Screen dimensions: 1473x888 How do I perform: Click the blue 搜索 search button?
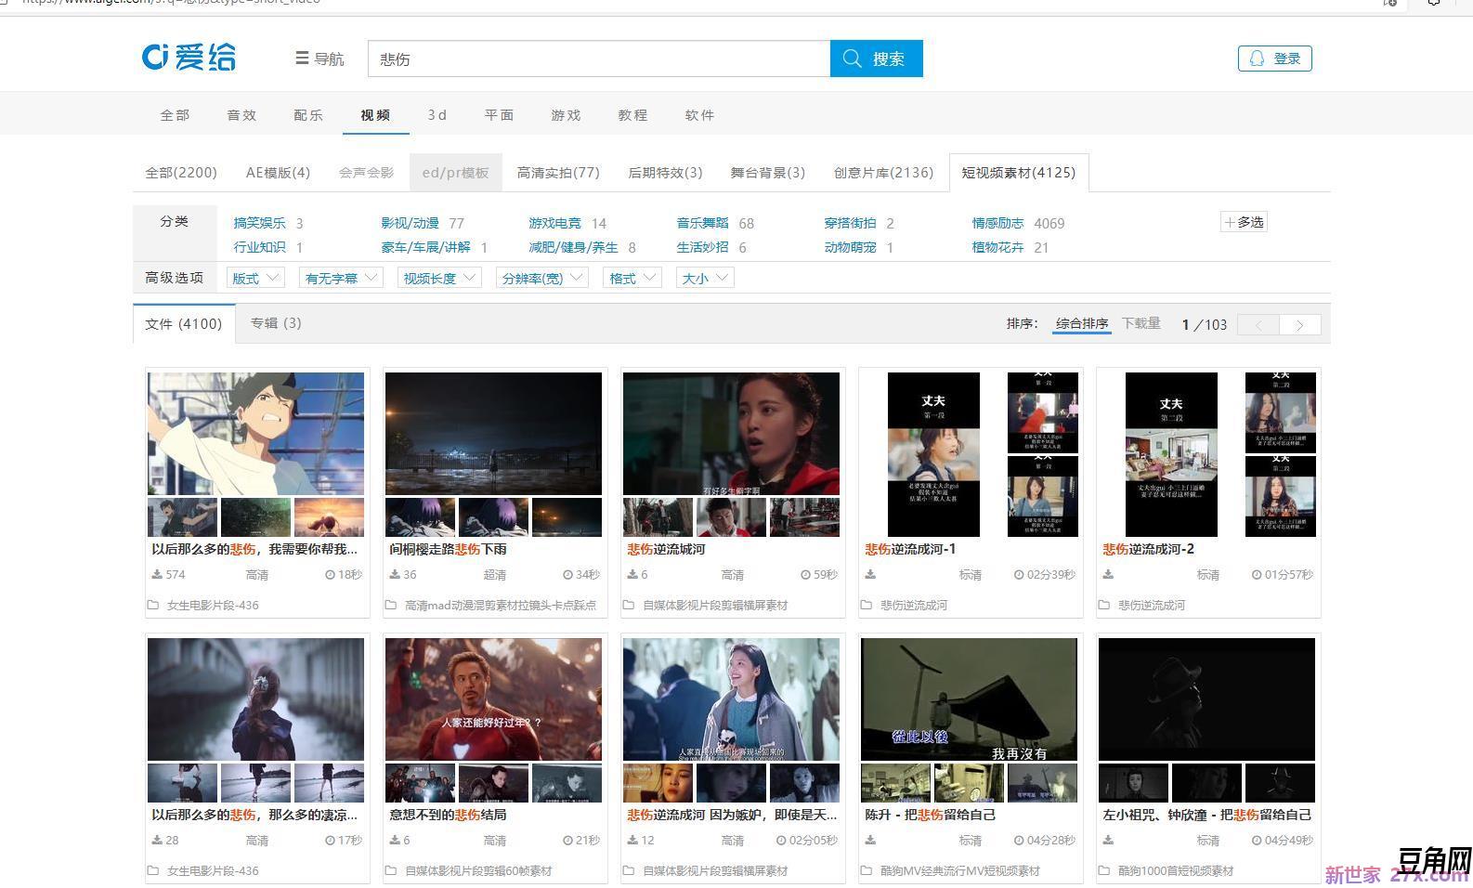[x=876, y=59]
